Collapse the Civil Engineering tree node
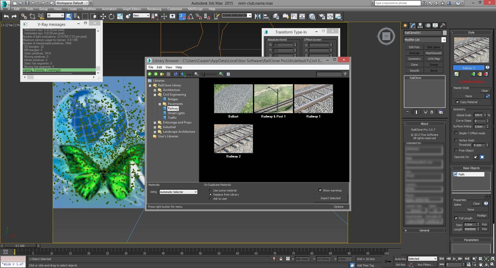 155,95
